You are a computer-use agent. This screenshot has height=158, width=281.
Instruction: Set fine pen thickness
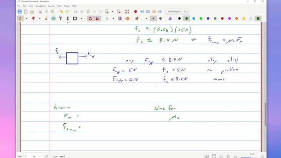[146, 18]
